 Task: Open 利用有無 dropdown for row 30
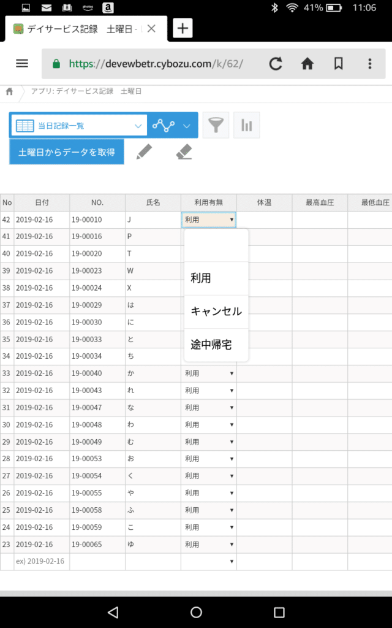click(x=209, y=424)
